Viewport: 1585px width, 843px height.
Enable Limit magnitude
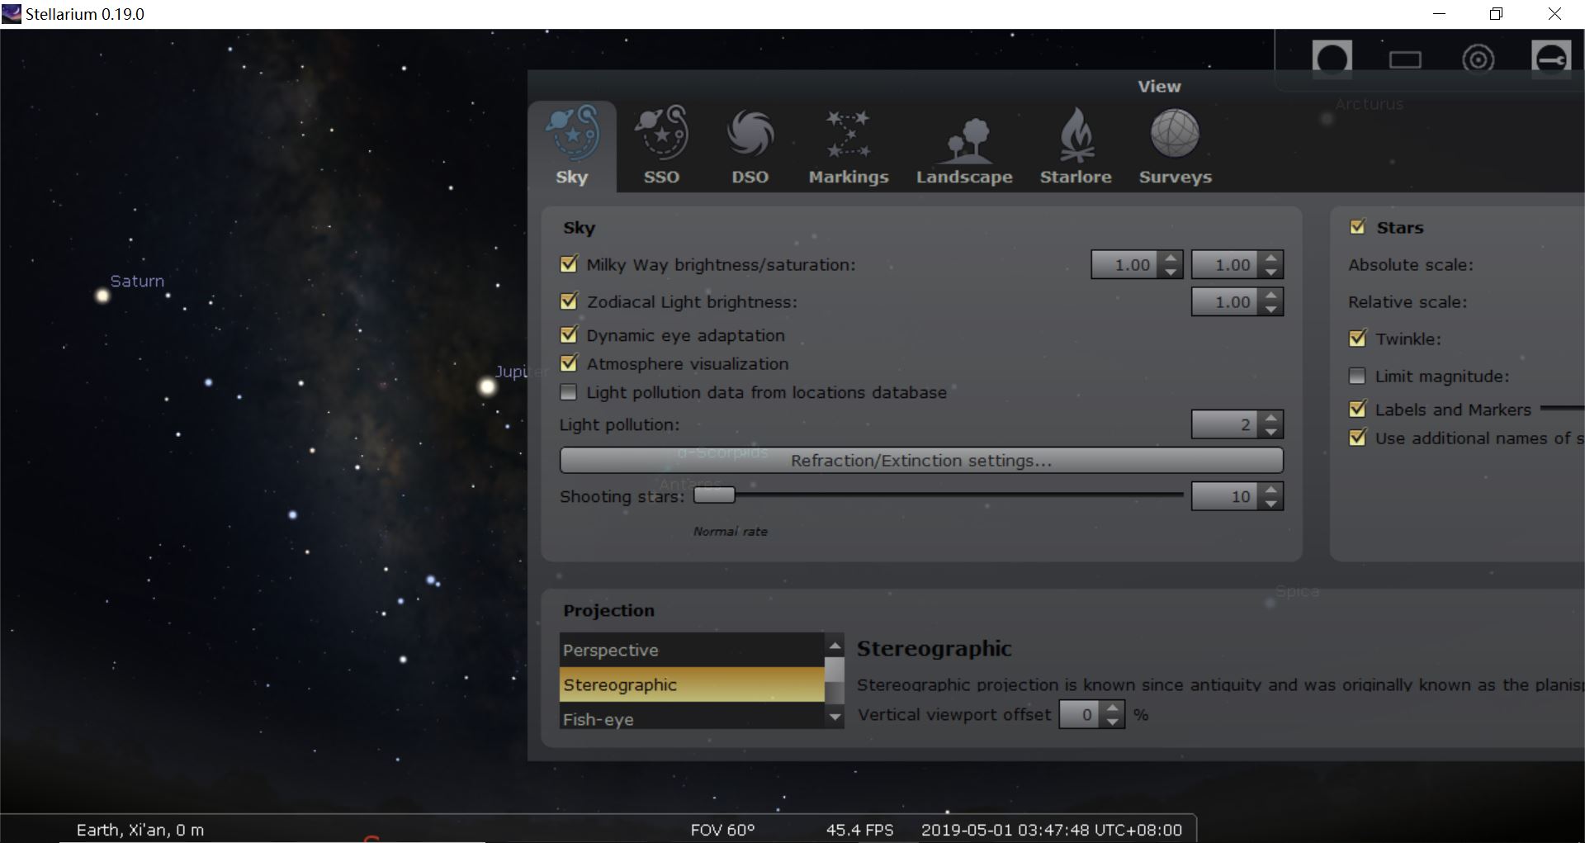coord(1358,376)
